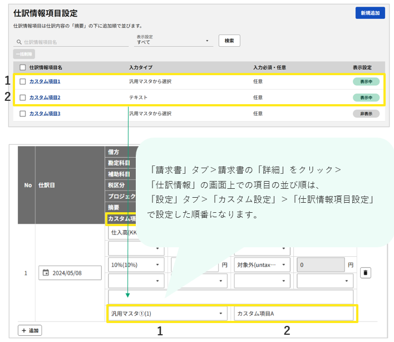394x342 pixels.
Task: Open the 10%(10%) tax dropdown
Action: 136,265
